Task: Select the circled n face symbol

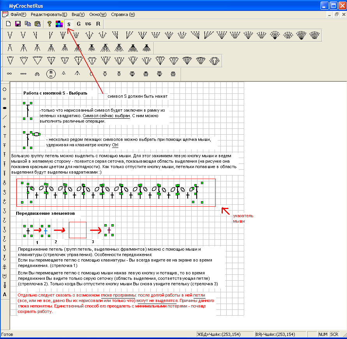Action: [51, 74]
